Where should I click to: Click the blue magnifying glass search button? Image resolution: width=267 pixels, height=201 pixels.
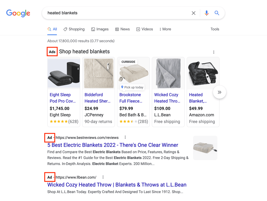click(x=217, y=13)
